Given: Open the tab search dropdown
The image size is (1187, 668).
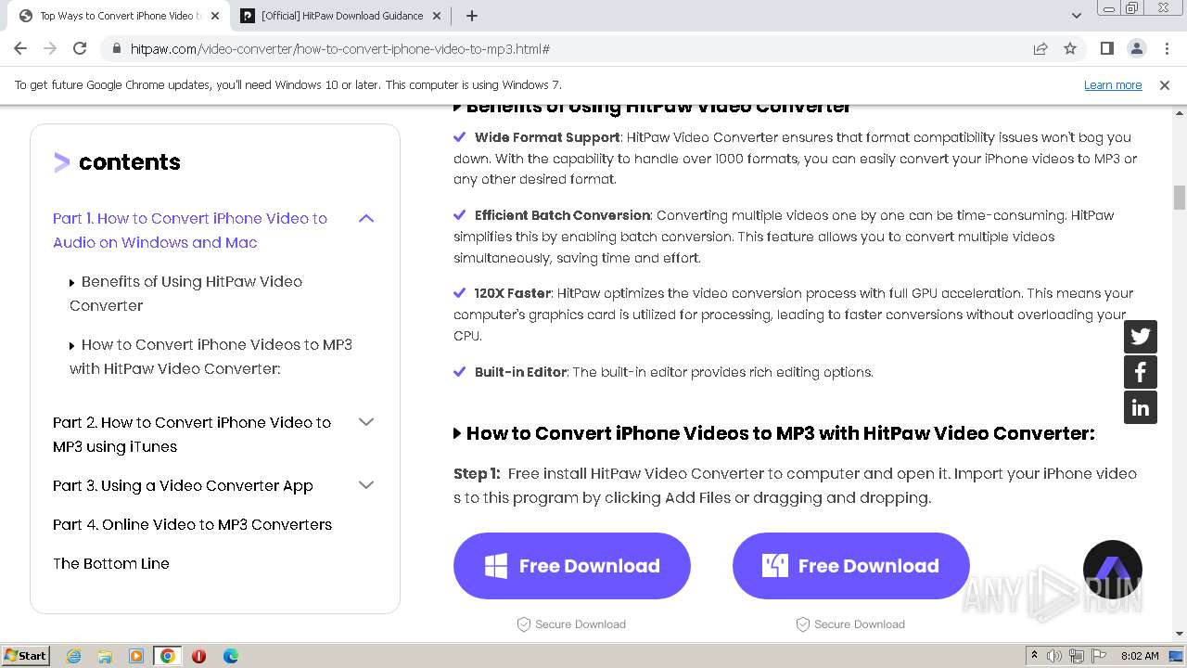Looking at the screenshot, I should 1076,16.
